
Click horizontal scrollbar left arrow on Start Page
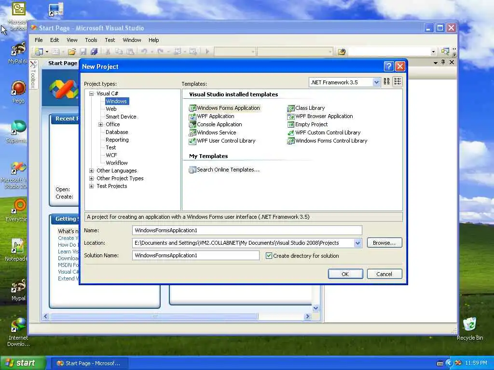(46, 316)
